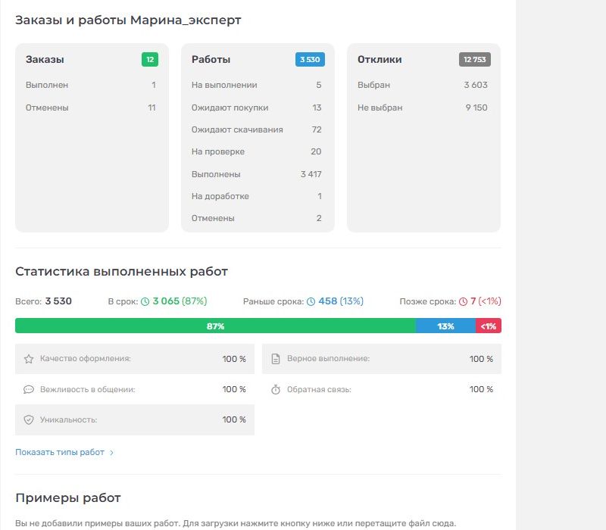The width and height of the screenshot is (606, 530).
Task: Click the red clock icon near Позже срока
Action: pyautogui.click(x=463, y=301)
